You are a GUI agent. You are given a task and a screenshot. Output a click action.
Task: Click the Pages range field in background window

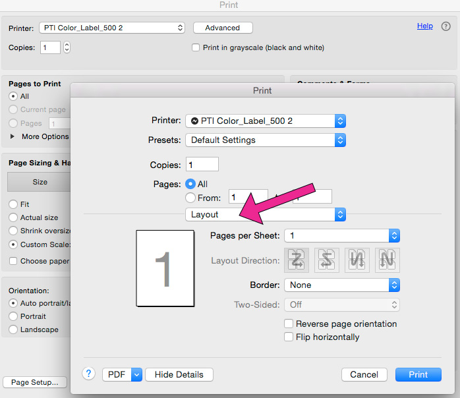(59, 123)
